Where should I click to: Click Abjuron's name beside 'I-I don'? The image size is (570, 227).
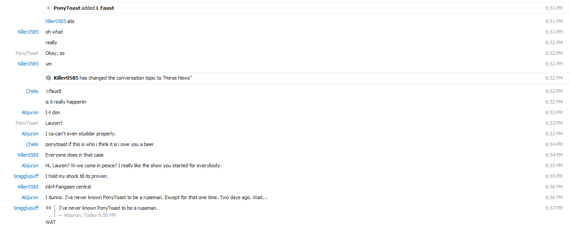coord(30,112)
